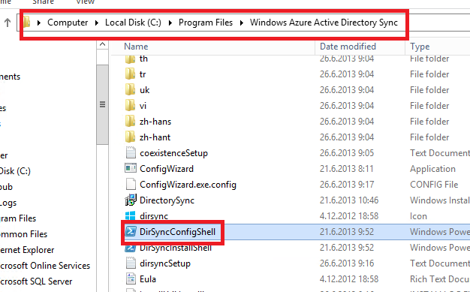The height and width of the screenshot is (292, 470).
Task: Go to Computer in the breadcrumb
Action: pos(68,23)
